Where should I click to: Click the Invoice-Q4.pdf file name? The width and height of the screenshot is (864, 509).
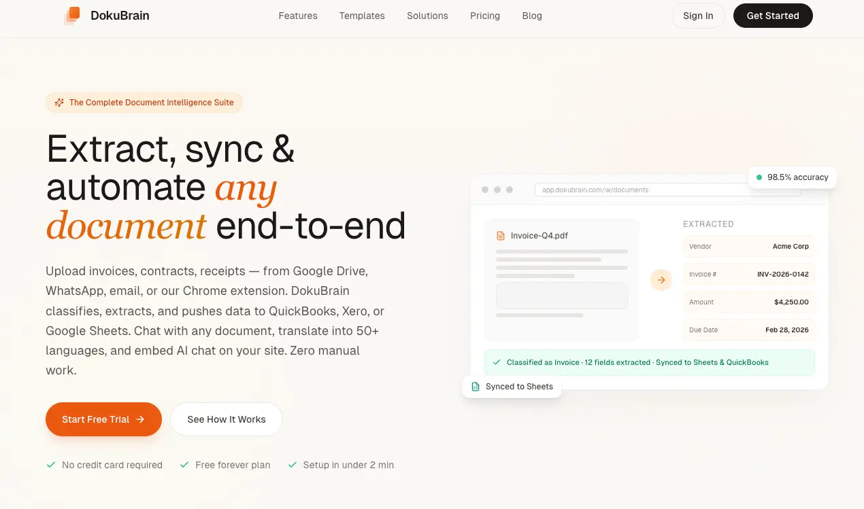[539, 236]
